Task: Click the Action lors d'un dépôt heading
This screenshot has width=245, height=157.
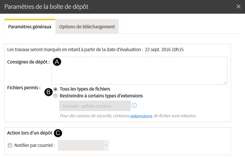Action: point(30,133)
